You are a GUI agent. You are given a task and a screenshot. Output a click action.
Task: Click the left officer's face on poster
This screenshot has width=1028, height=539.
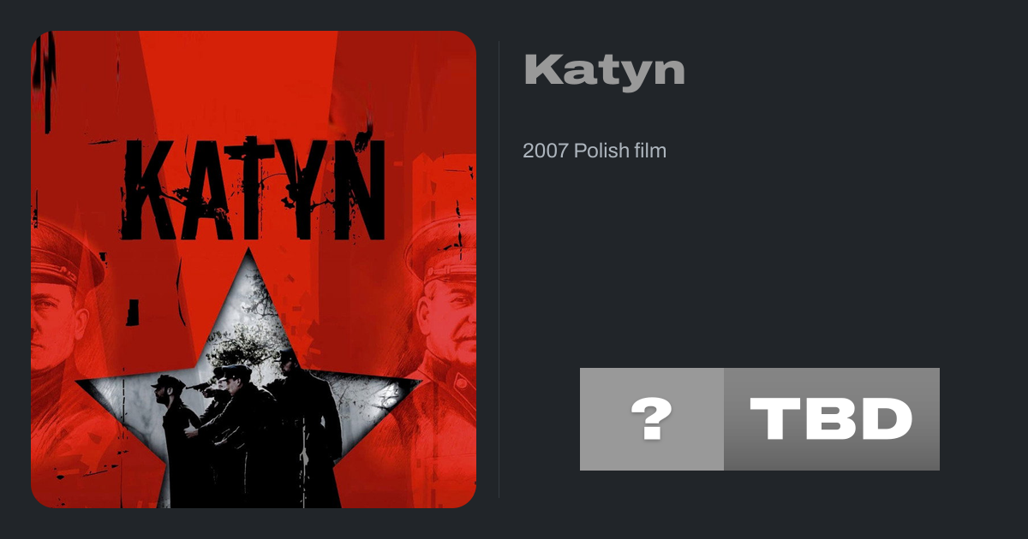pyautogui.click(x=51, y=317)
